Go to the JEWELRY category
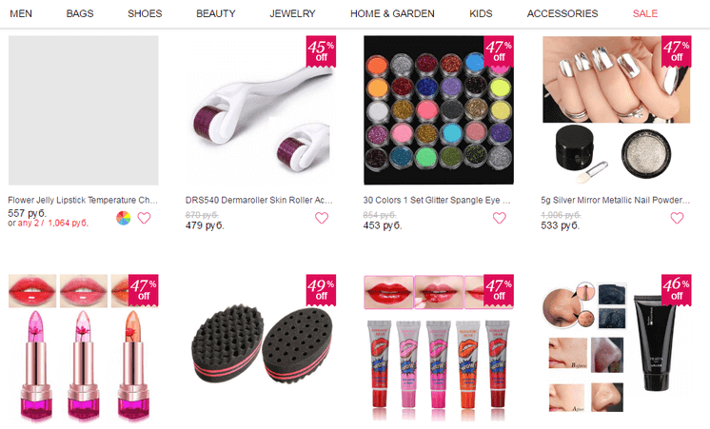 pyautogui.click(x=292, y=13)
